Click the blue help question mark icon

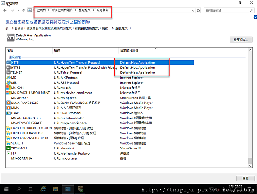pos(255,17)
